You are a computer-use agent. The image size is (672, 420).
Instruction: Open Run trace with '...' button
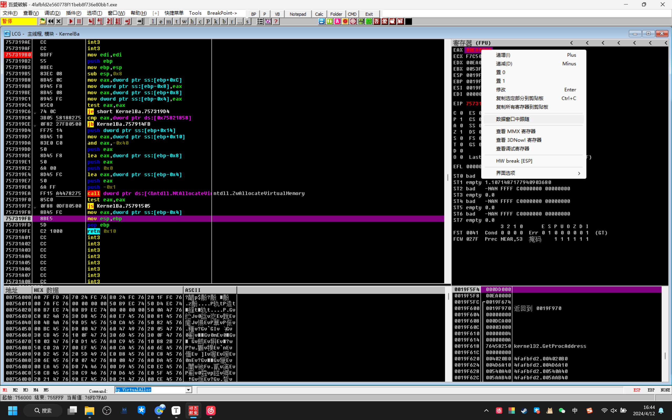[x=239, y=21]
